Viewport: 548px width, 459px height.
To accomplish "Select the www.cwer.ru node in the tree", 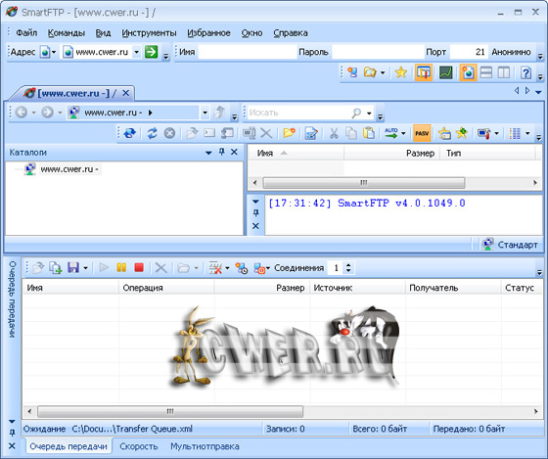I will 68,169.
